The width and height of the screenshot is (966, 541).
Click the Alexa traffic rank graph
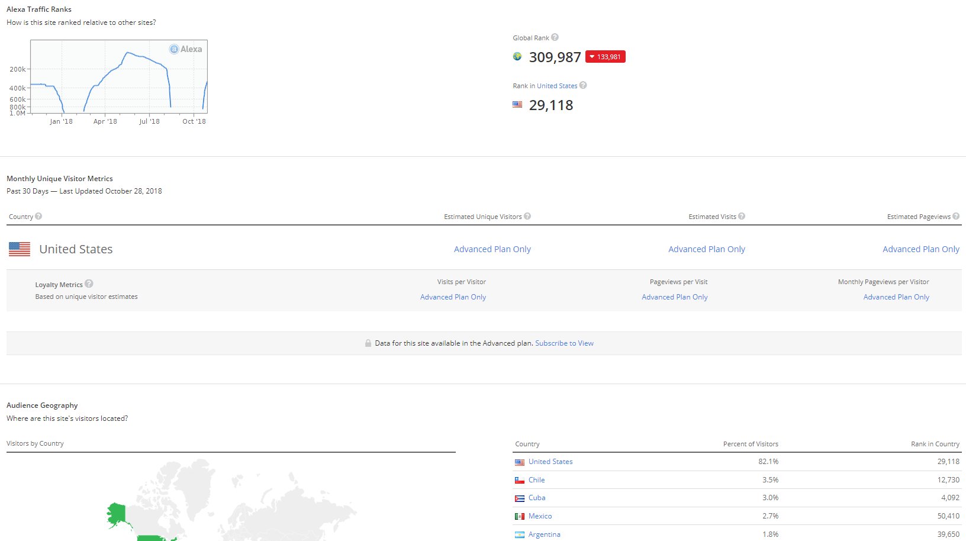pos(118,77)
